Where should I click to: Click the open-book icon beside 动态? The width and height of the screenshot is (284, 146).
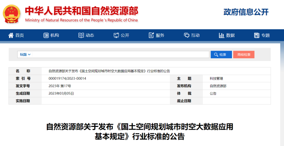81,35
